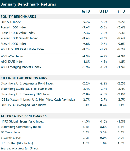Click ALTERNATIVE BENCHMARKS section heading
The width and height of the screenshot is (130, 151).
coord(24,116)
